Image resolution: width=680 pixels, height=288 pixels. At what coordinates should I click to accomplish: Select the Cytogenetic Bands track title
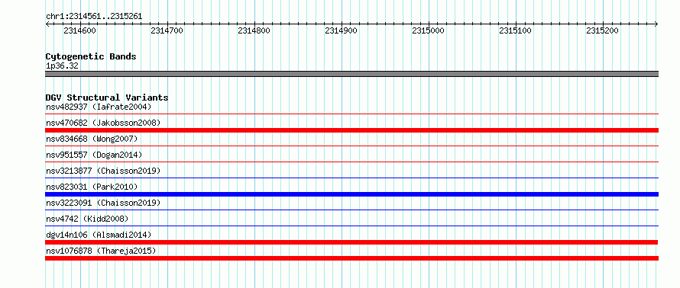pyautogui.click(x=91, y=56)
